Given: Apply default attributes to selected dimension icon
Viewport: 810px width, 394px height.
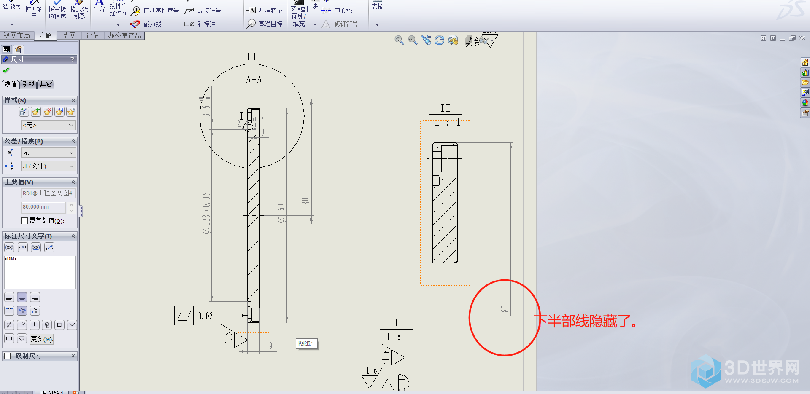Looking at the screenshot, I should [x=24, y=112].
